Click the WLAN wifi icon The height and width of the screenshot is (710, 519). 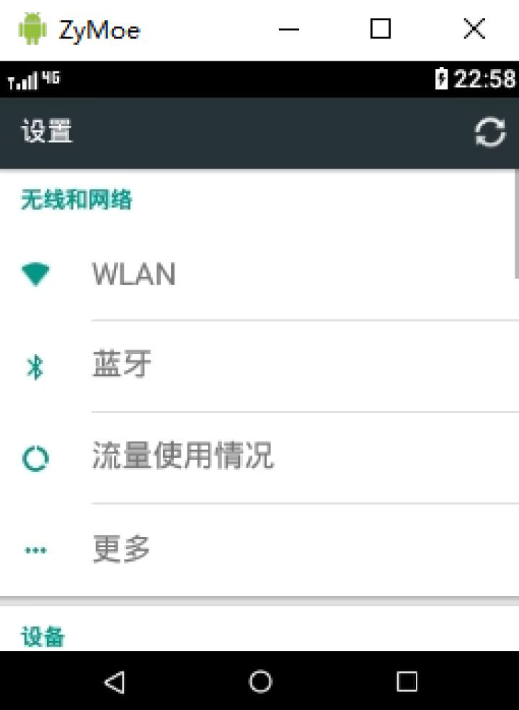pos(35,274)
